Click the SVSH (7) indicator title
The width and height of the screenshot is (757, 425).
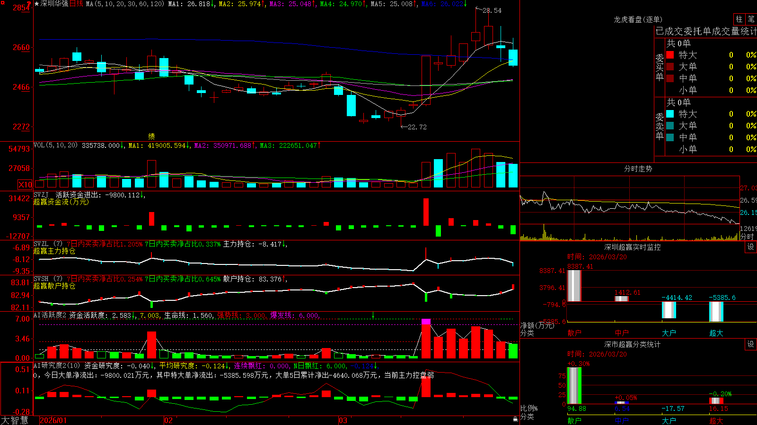point(48,279)
